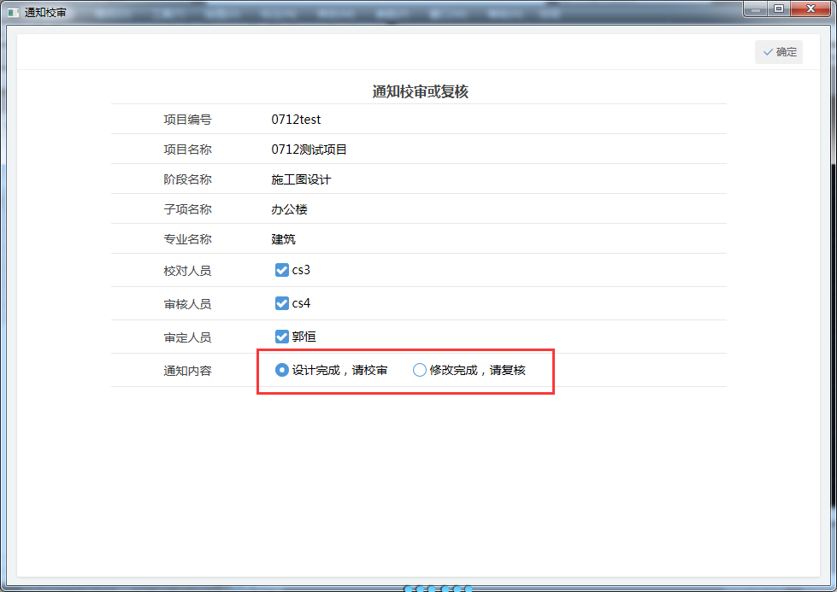Click the 通知内容 field label

187,371
